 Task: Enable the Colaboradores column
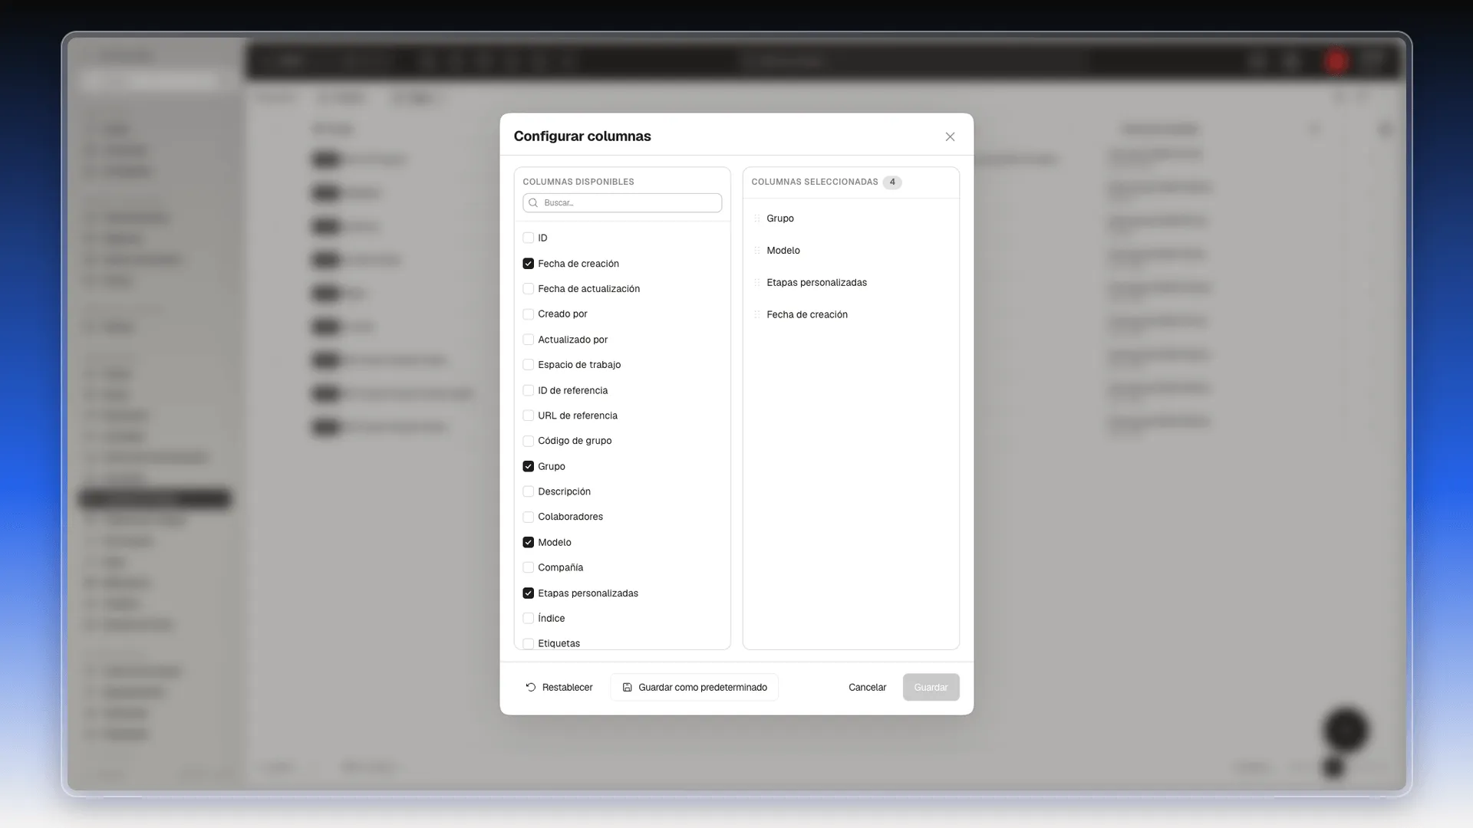[x=528, y=517]
